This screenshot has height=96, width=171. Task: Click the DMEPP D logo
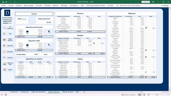tap(7, 13)
